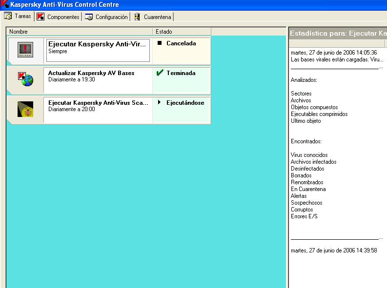Click the Siempre schedule text
Image resolution: width=387 pixels, height=288 pixels.
tap(58, 51)
